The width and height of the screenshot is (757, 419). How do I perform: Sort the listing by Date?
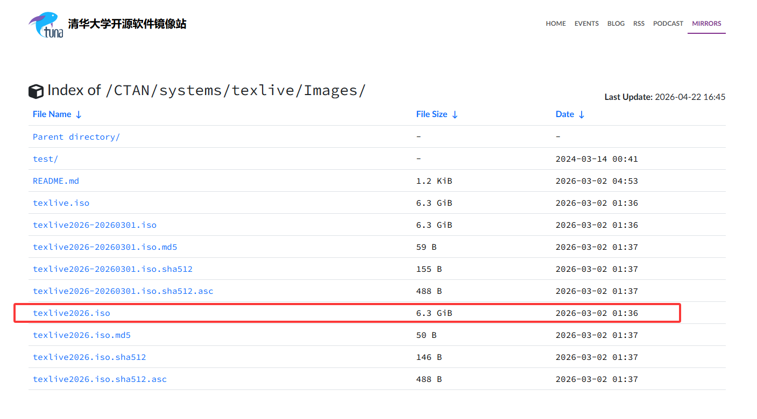click(570, 114)
